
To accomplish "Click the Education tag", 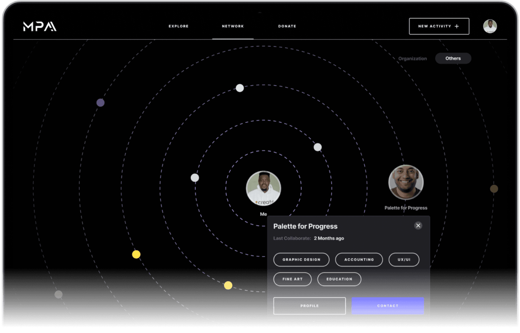I will tap(339, 279).
